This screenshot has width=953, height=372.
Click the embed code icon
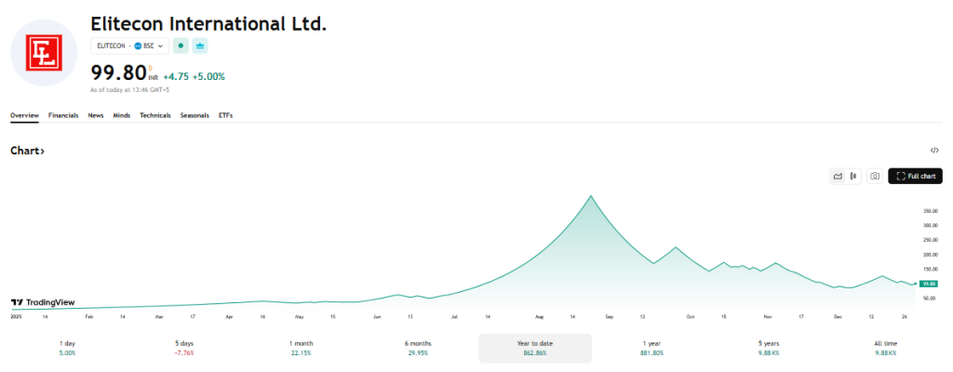(934, 150)
